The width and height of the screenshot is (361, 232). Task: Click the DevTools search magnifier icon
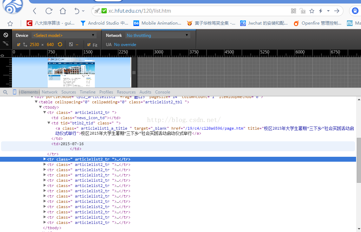click(x=5, y=92)
